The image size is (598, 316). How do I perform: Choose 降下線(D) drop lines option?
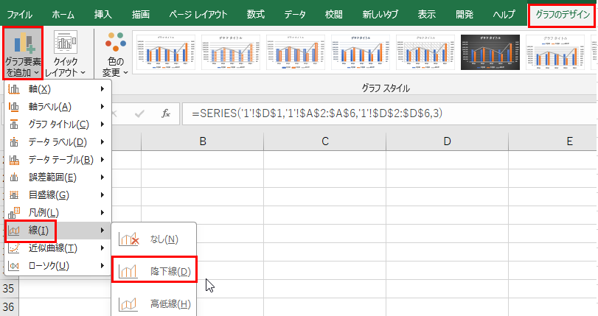click(x=155, y=272)
